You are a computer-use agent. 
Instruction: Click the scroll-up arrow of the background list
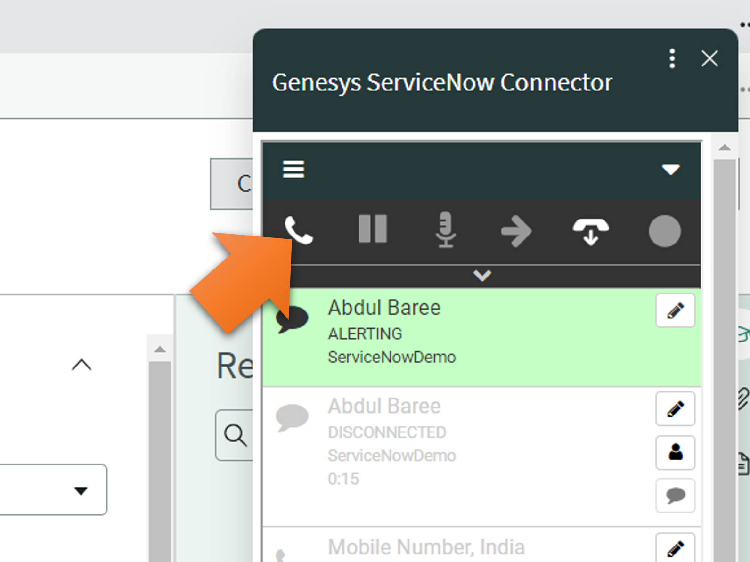pyautogui.click(x=160, y=349)
